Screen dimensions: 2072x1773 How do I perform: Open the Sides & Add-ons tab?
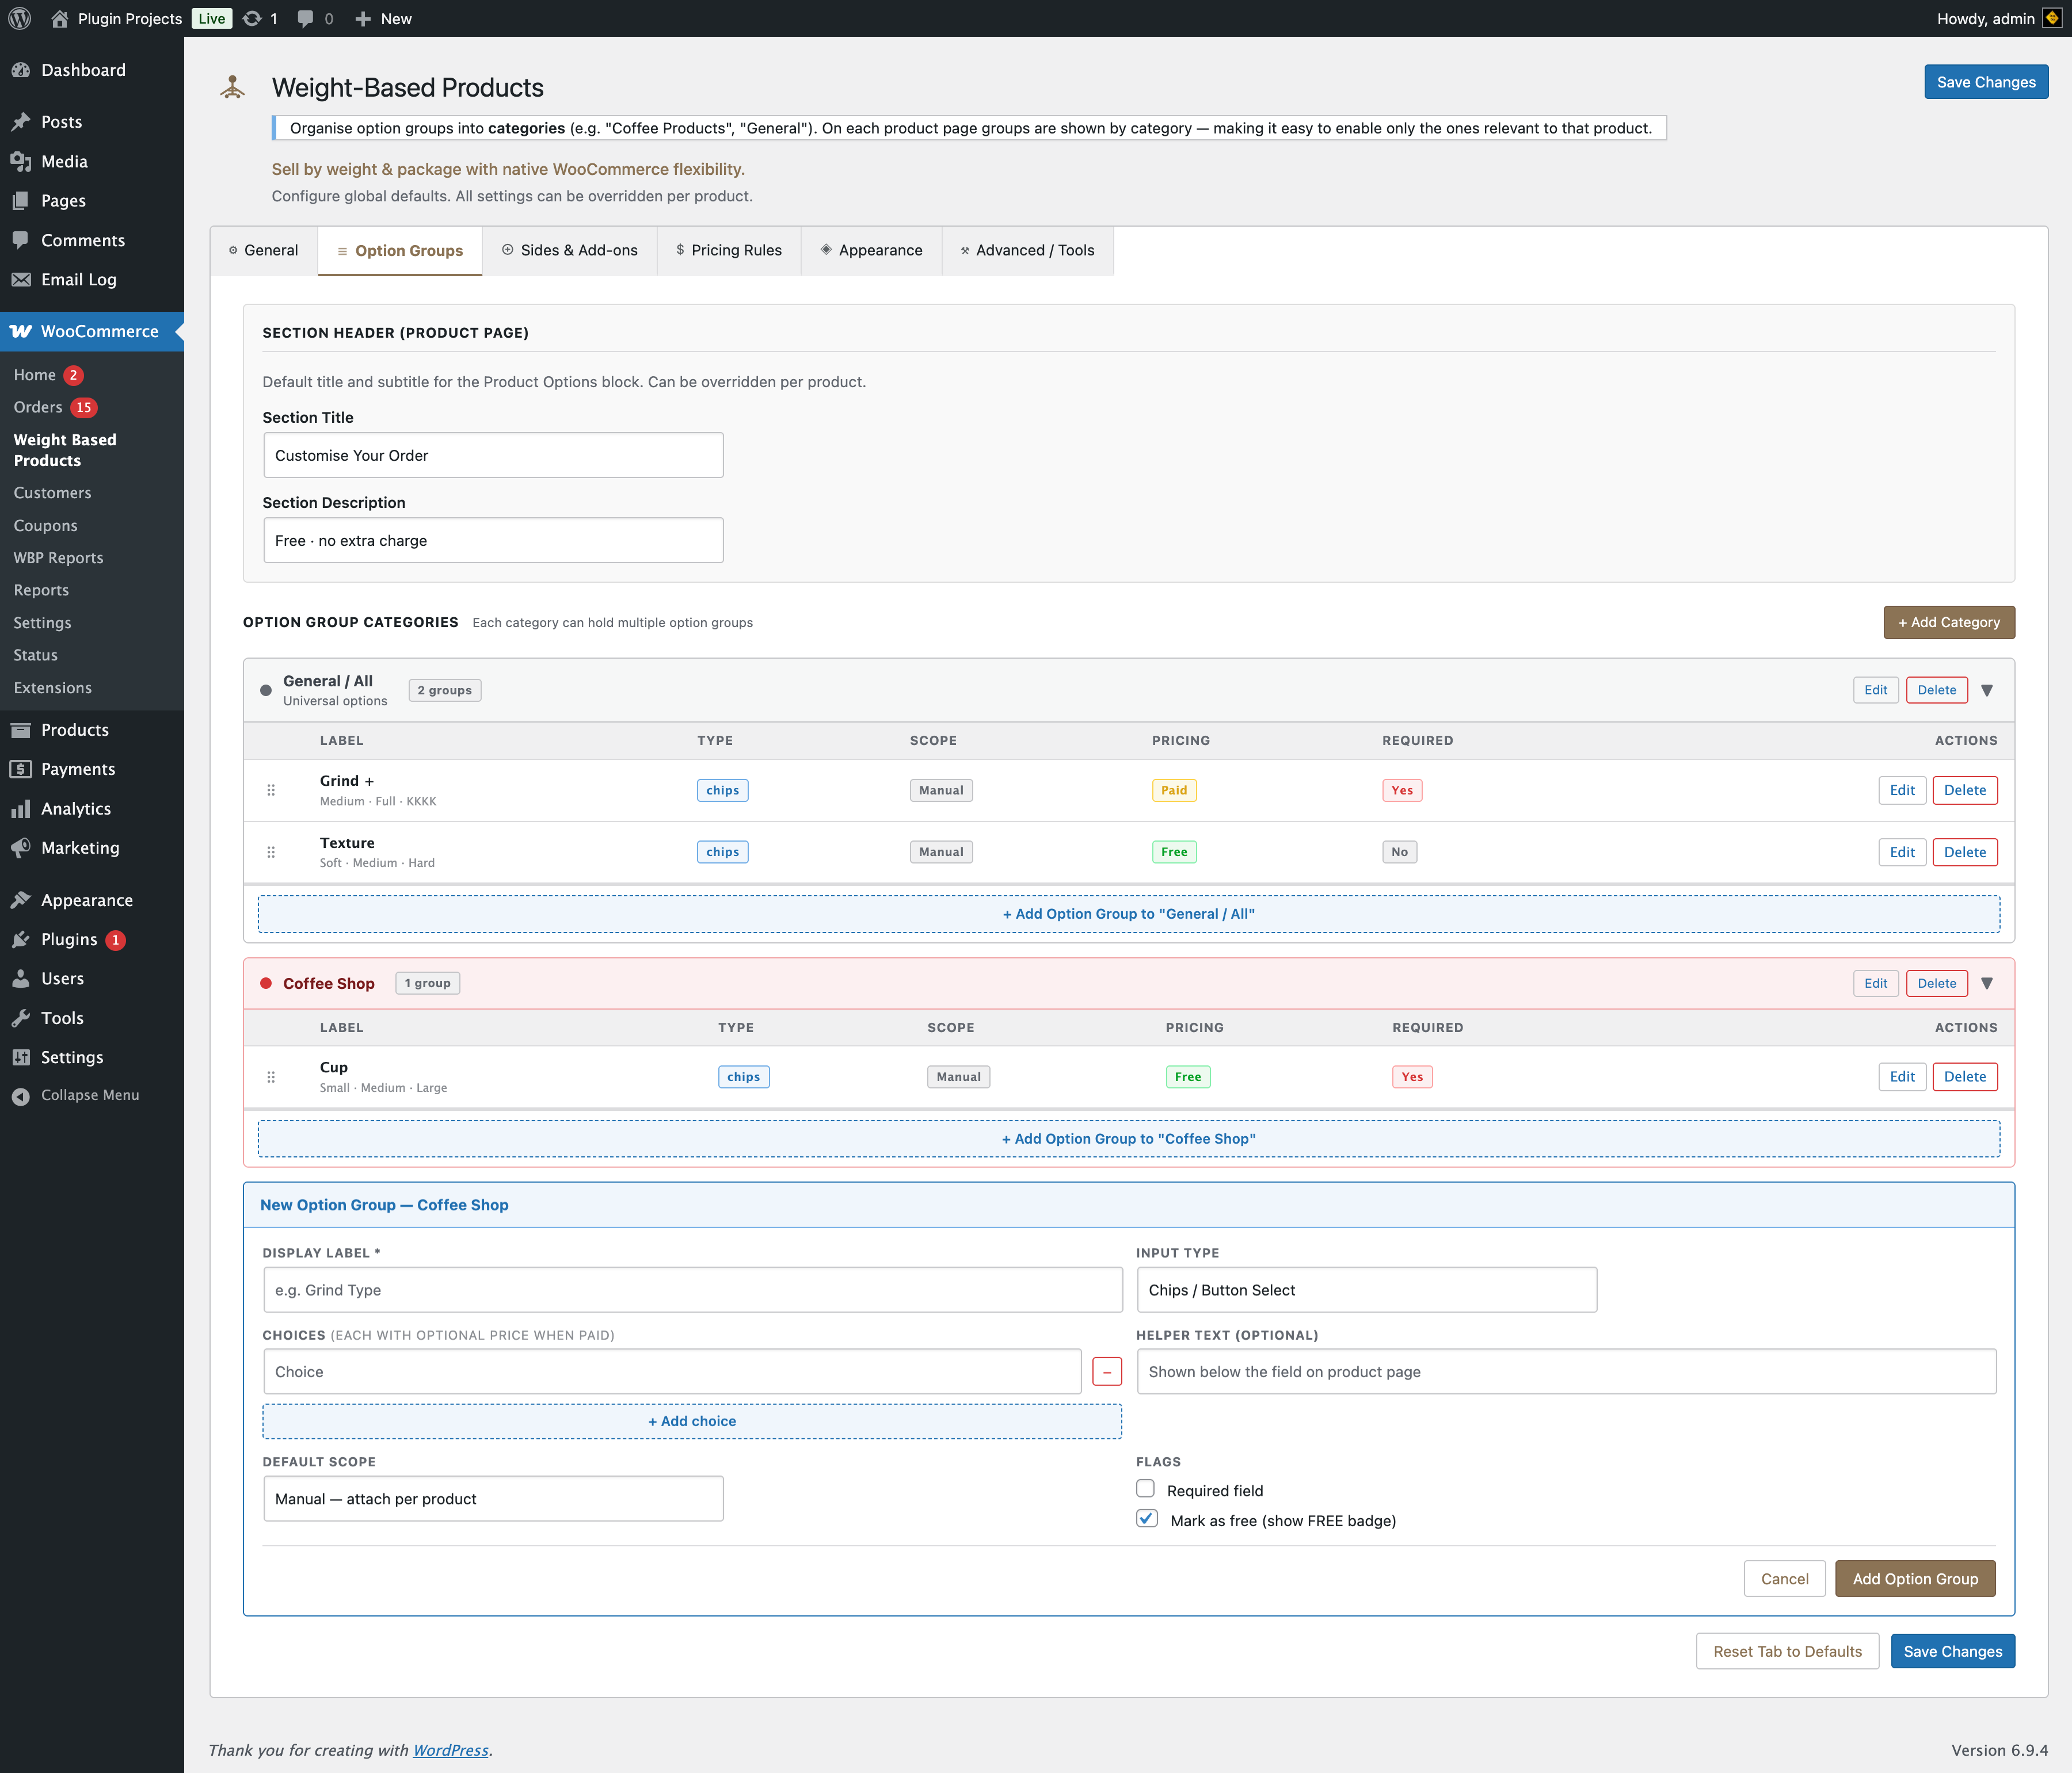570,250
